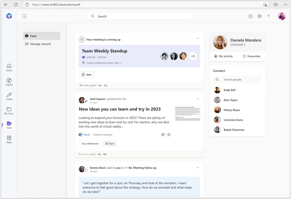Viewport: 291px width, 199px height.
Task: Open My Content from the sidebar
Action: click(9, 110)
